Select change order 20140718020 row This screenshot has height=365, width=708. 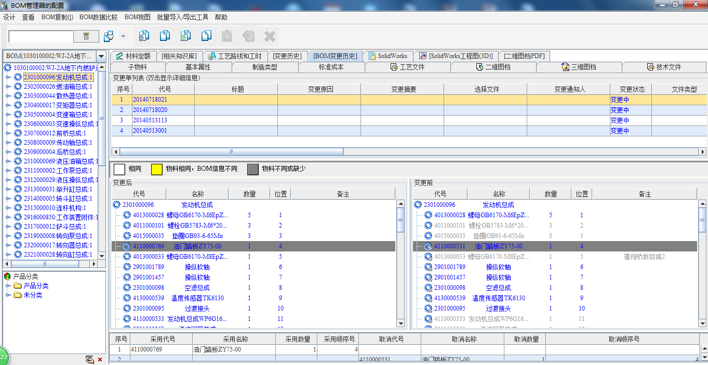150,110
